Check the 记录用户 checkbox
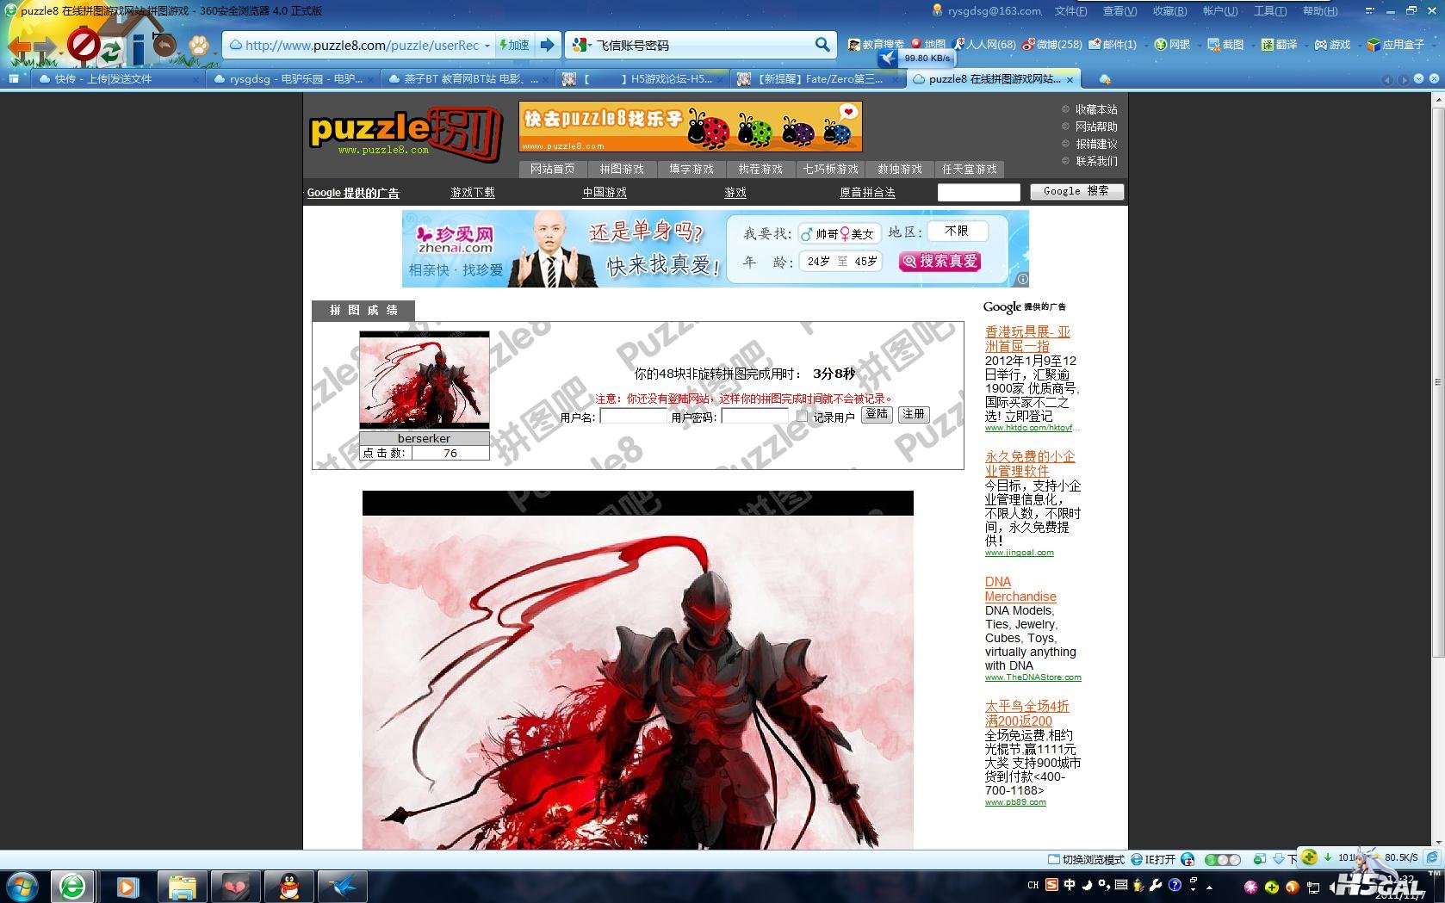Screen dimensions: 1445x903 pos(803,417)
